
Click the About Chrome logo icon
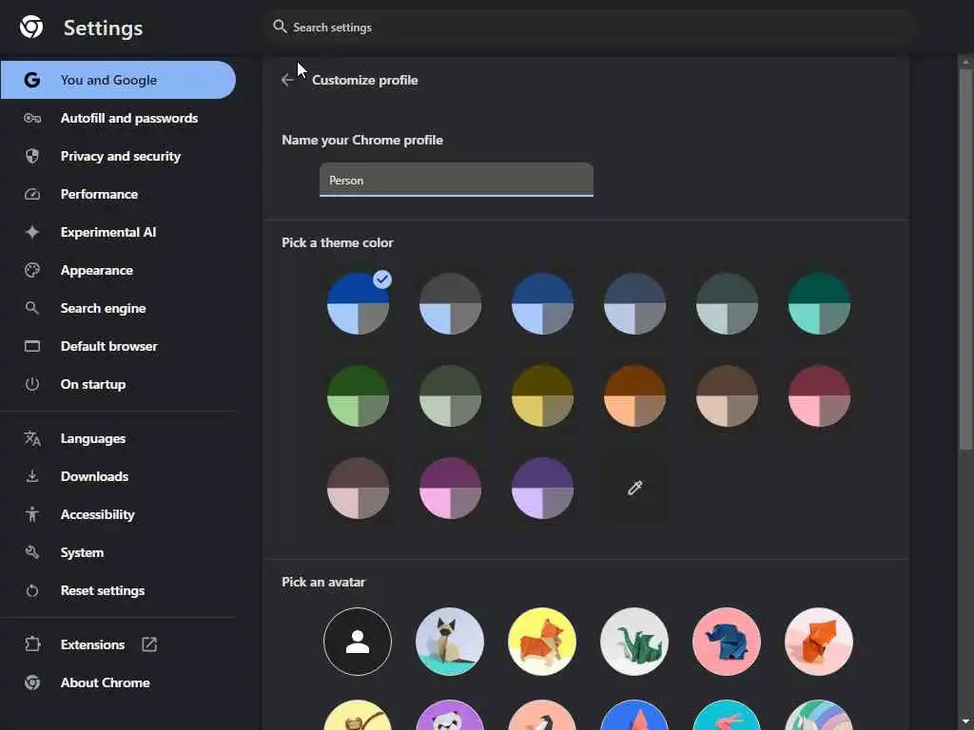click(x=32, y=682)
